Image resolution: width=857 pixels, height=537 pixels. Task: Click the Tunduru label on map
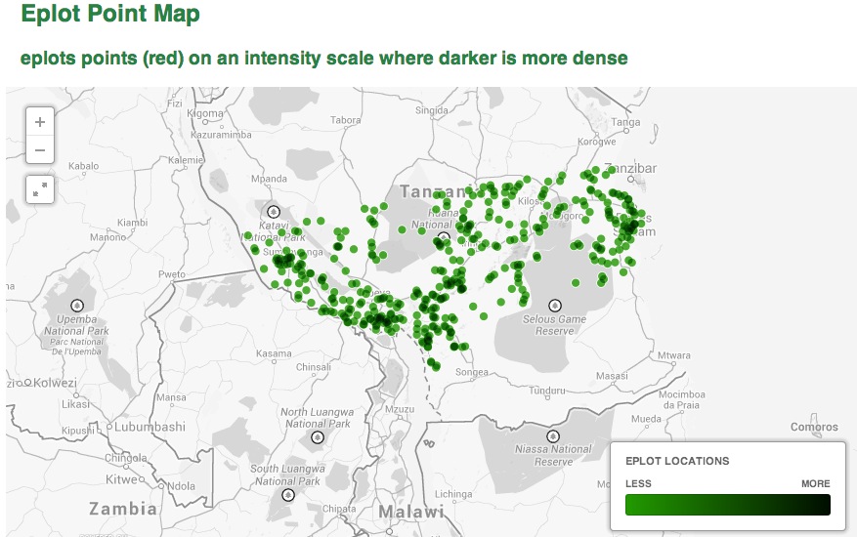[x=546, y=391]
